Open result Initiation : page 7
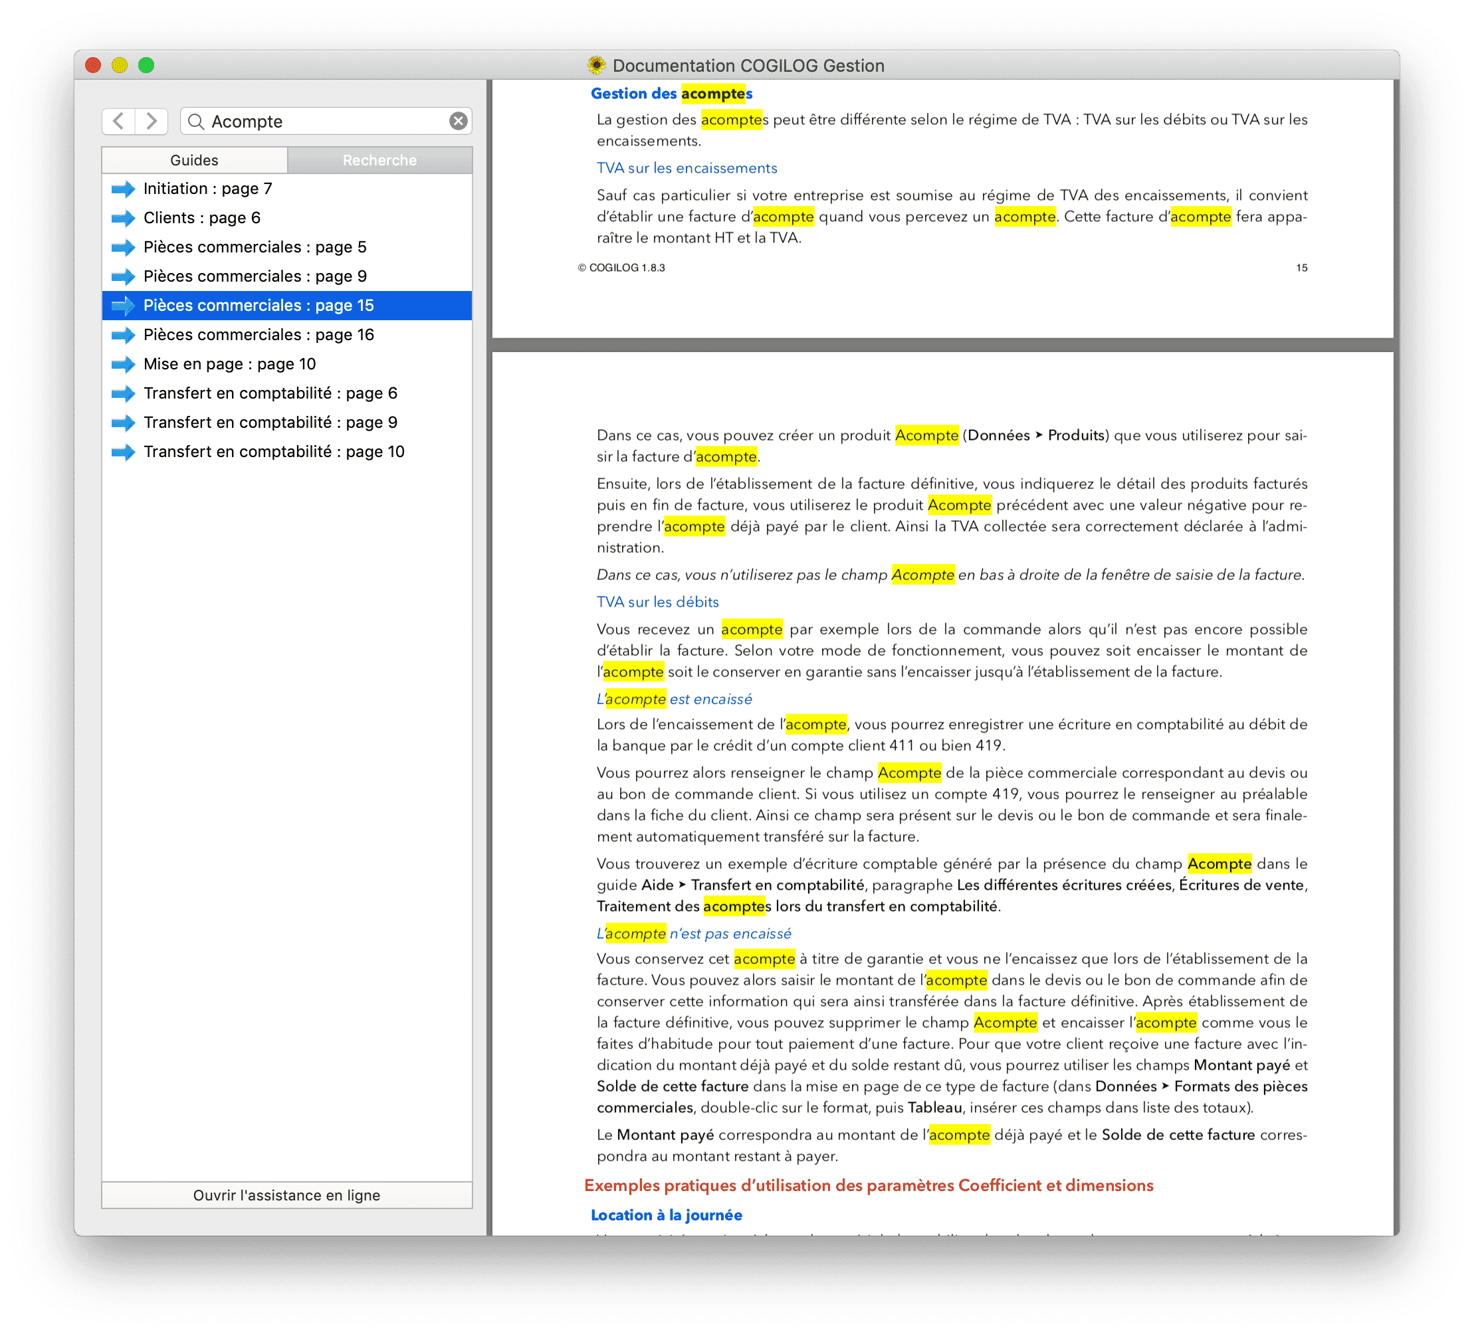Image resolution: width=1474 pixels, height=1334 pixels. coord(287,189)
